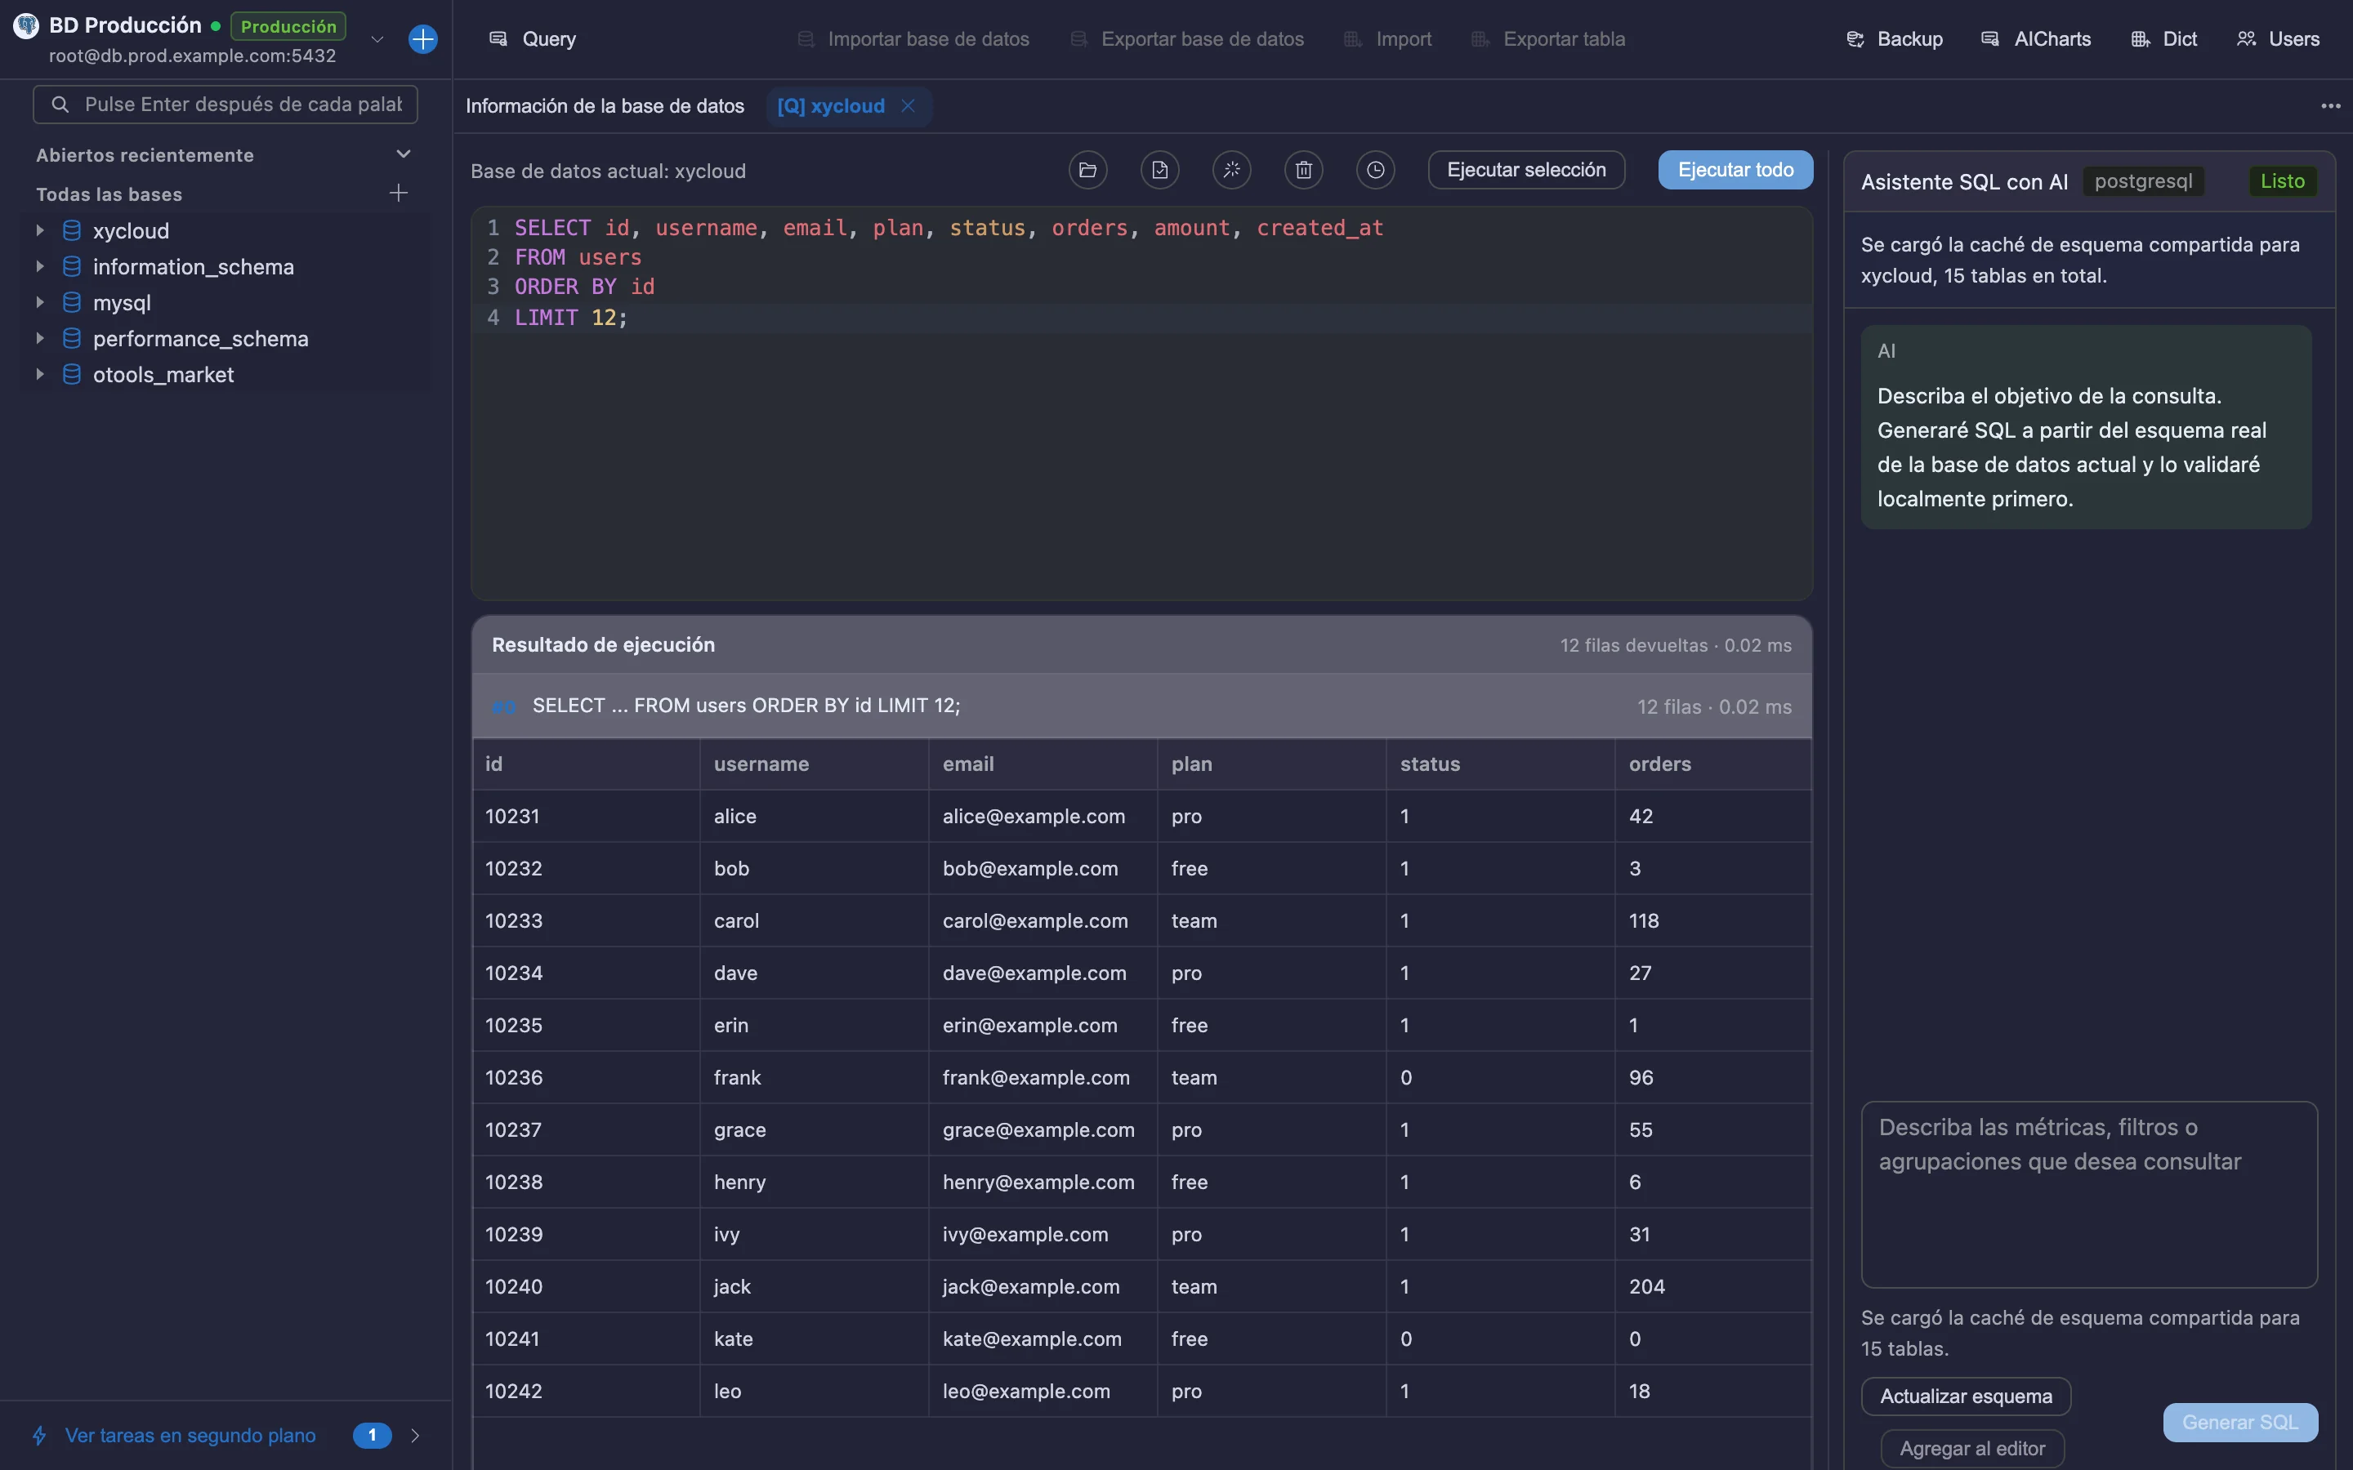Click the mysql database icon
The width and height of the screenshot is (2353, 1470).
[x=72, y=302]
